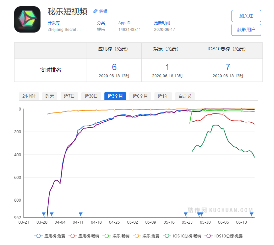
Task: Select the 近1年 range tab
Action: click(163, 96)
